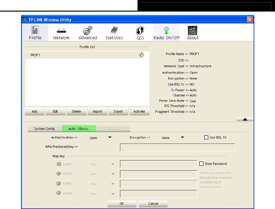Image resolution: width=275 pixels, height=209 pixels.
Task: Click the TP-LINK utility title bar icon
Action: pos(25,19)
